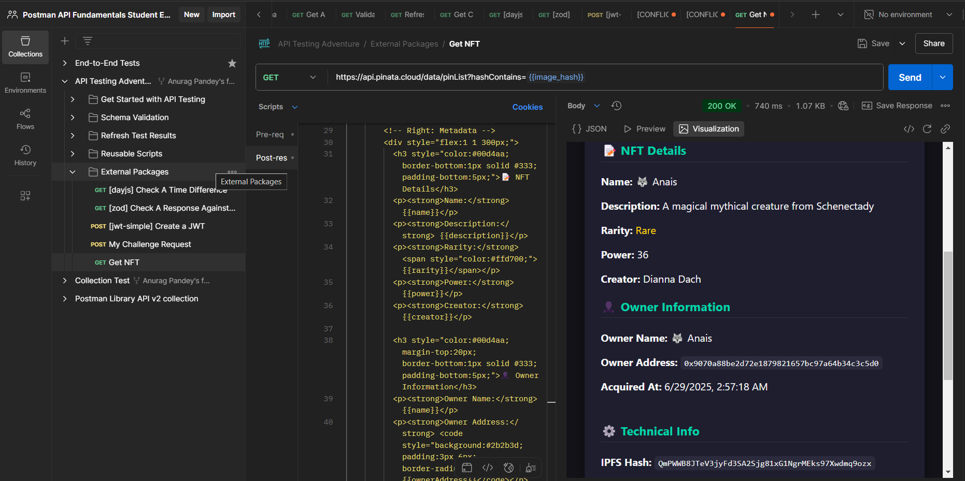Switch to the JSON response view
This screenshot has width=965, height=481.
point(589,129)
